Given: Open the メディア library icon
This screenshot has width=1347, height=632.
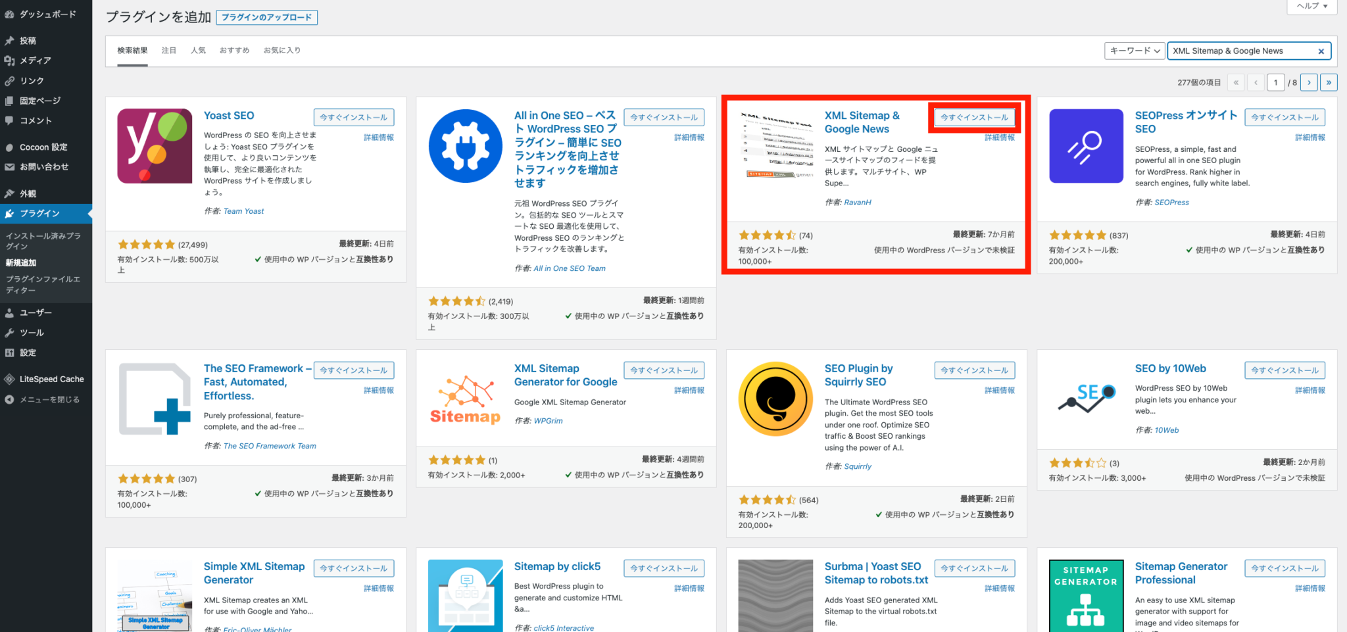Looking at the screenshot, I should [10, 61].
